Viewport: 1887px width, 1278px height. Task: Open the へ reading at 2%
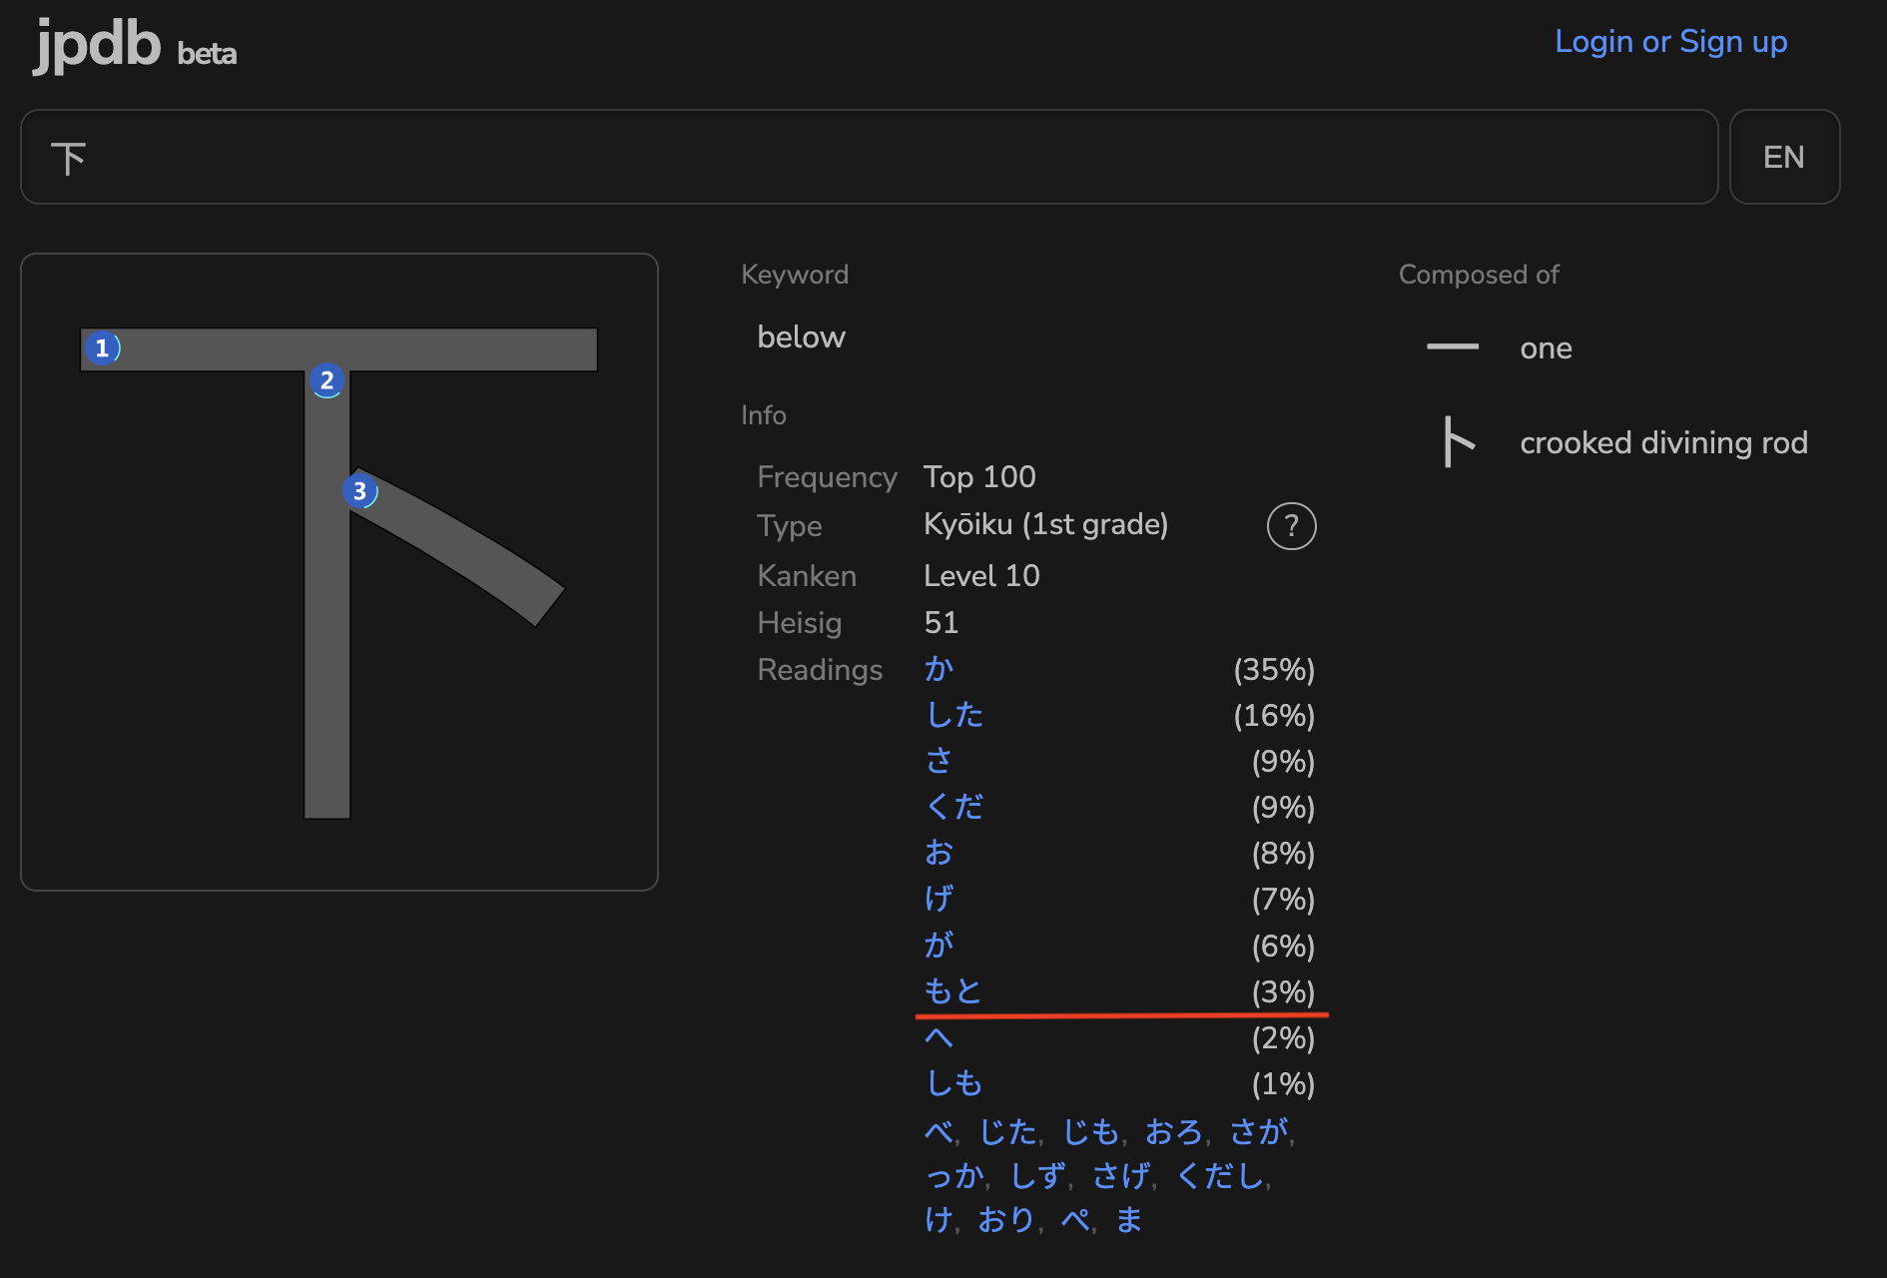(939, 1037)
